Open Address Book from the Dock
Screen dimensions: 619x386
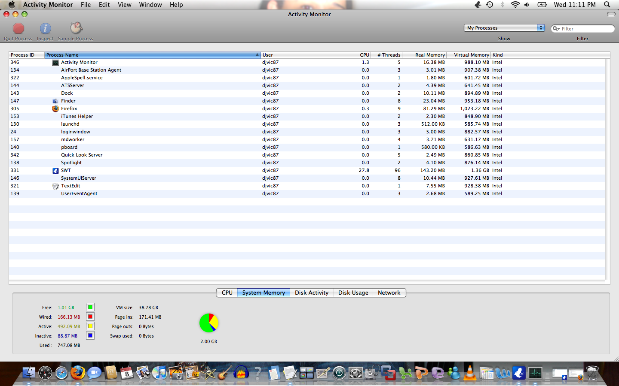[x=110, y=373]
